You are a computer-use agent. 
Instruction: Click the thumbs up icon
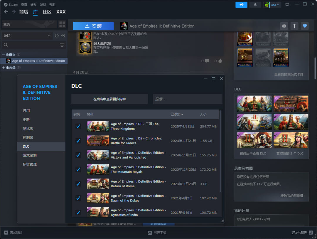[x=220, y=61]
